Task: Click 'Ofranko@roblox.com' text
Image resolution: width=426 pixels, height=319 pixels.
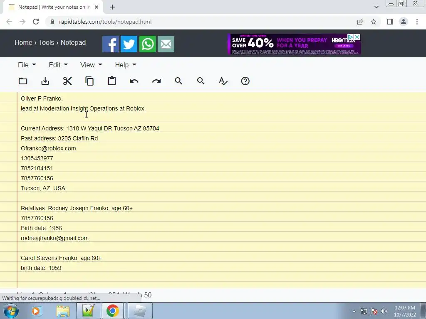Action: point(48,148)
